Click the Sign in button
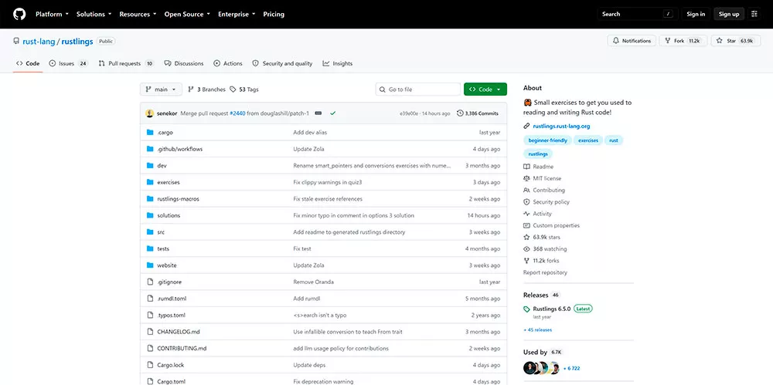This screenshot has width=773, height=385. 696,14
